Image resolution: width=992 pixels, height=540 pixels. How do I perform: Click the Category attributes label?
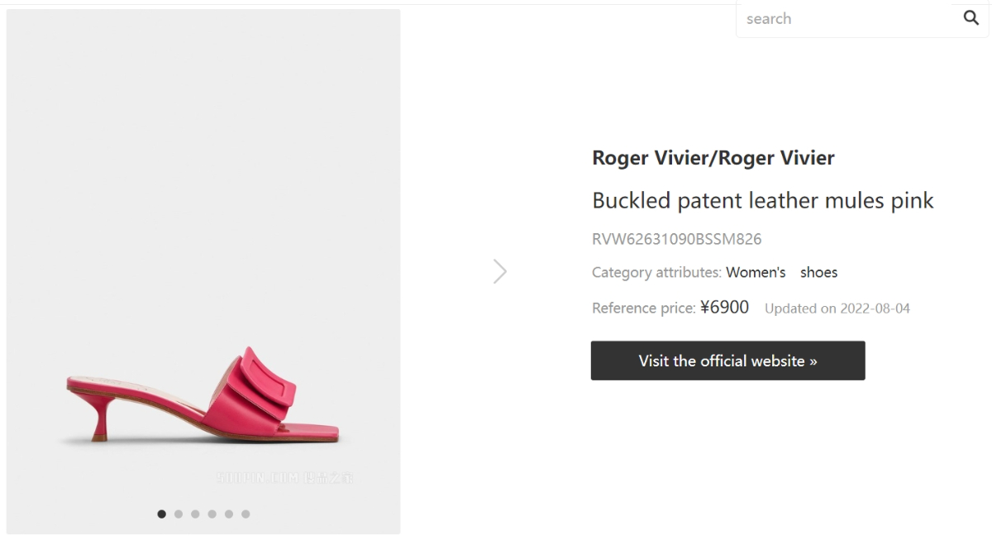pos(656,272)
